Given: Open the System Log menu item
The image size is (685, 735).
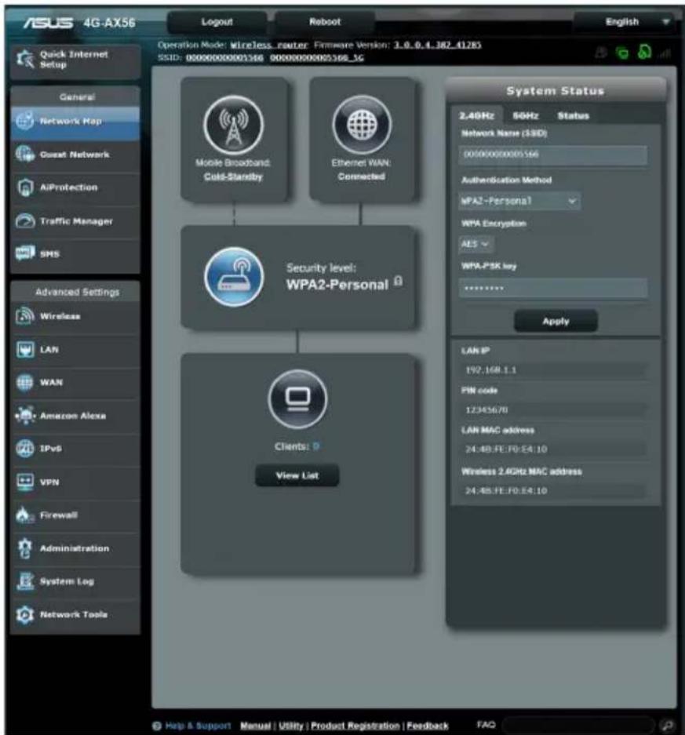Looking at the screenshot, I should pos(75,581).
